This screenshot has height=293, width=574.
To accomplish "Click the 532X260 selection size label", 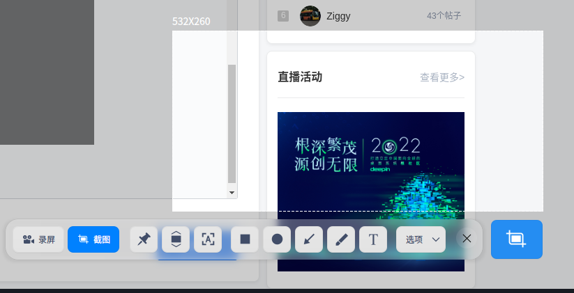I will pyautogui.click(x=191, y=22).
